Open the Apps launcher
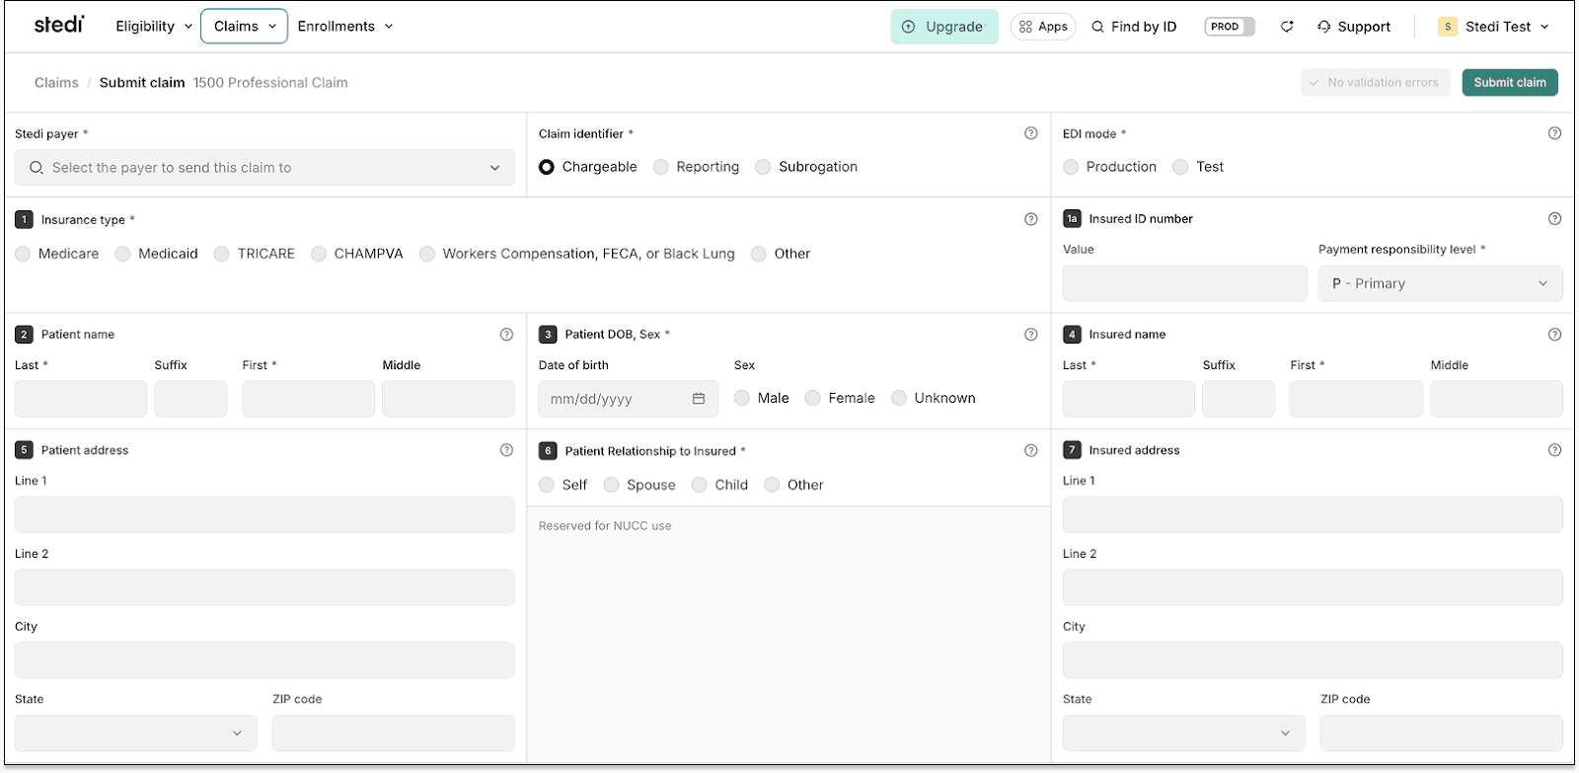The height and width of the screenshot is (773, 1579). [x=1043, y=27]
